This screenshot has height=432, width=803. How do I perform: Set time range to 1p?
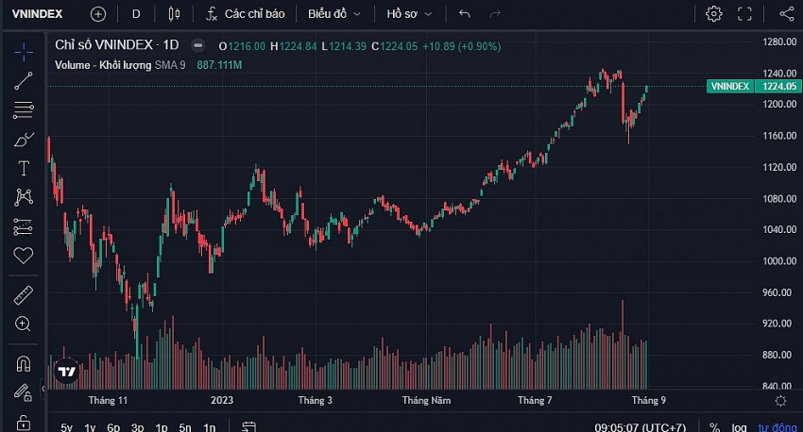click(162, 427)
